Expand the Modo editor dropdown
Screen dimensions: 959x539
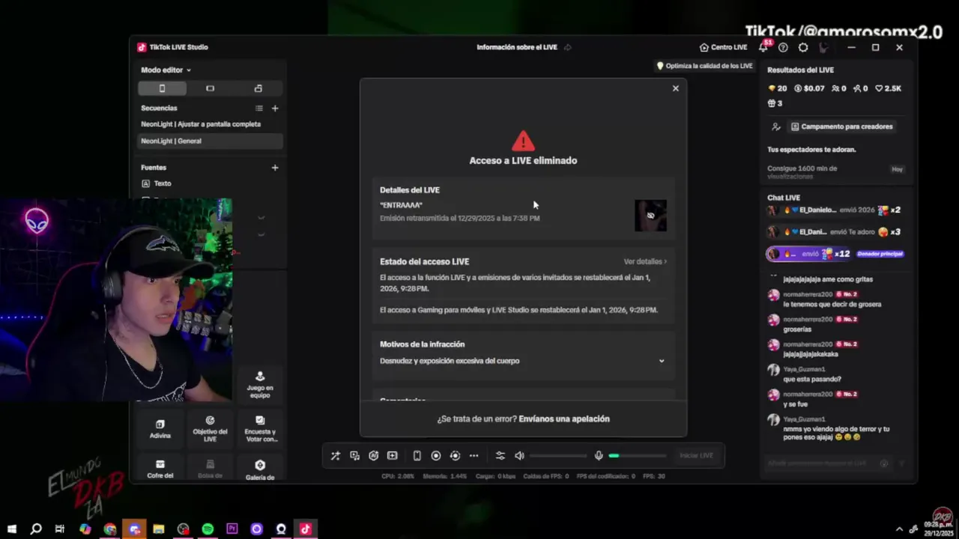(x=166, y=70)
